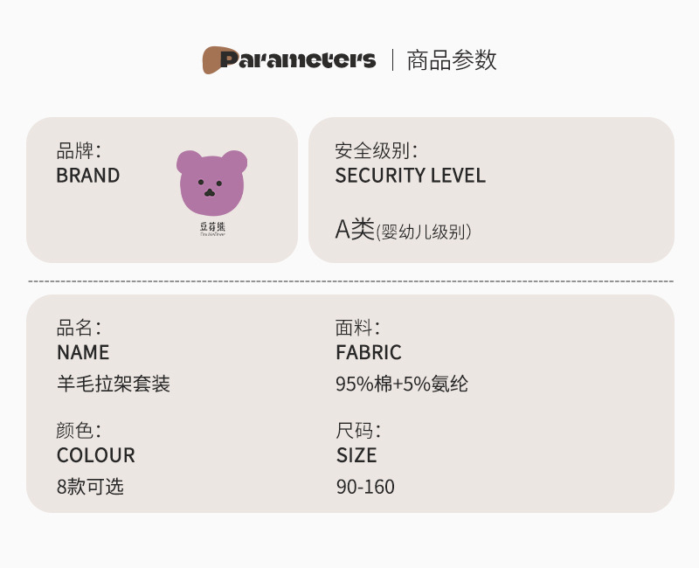699x568 pixels.
Task: Select the 95%棉+5%氨纶 fabric value
Action: [x=402, y=384]
